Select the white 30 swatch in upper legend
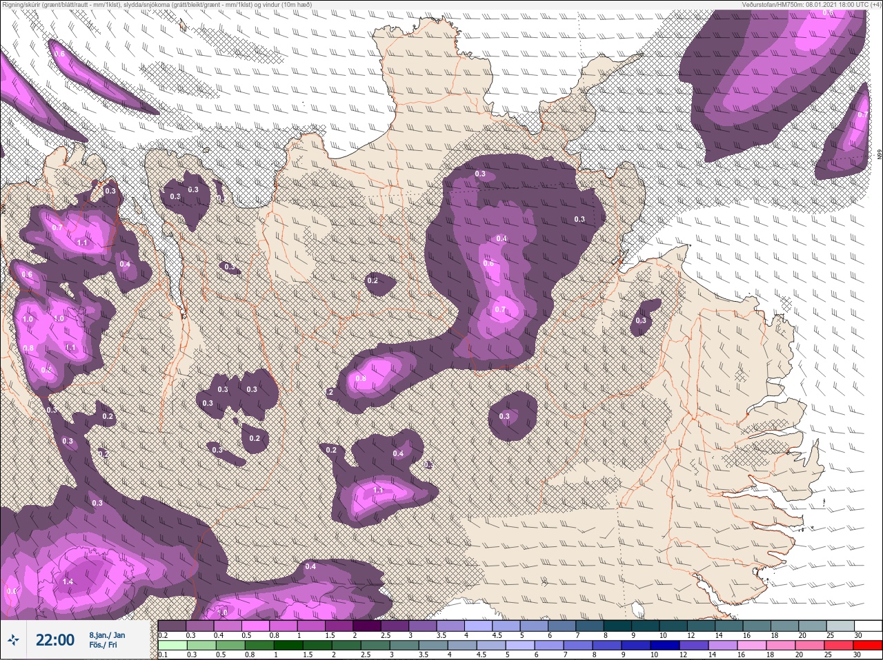Image resolution: width=883 pixels, height=660 pixels. [x=869, y=626]
